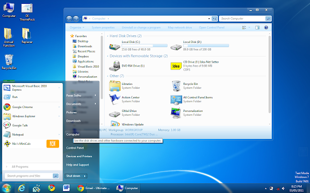Click the Windows Start orb
310x193 pixels.
pos(6,188)
